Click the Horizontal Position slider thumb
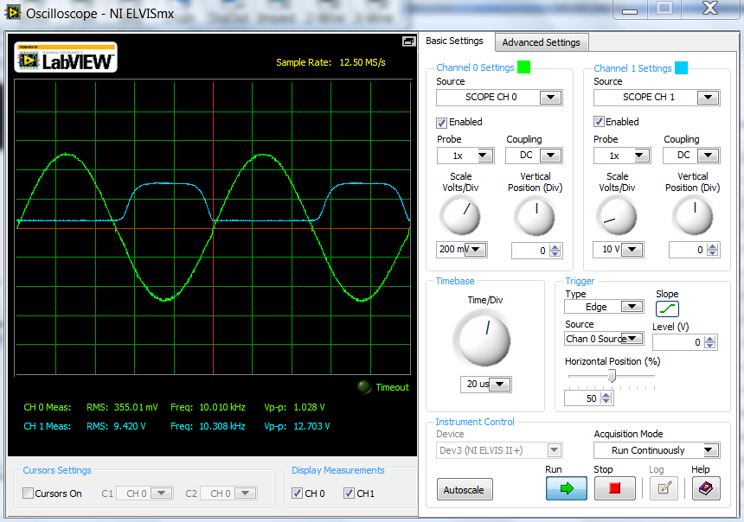 point(613,376)
